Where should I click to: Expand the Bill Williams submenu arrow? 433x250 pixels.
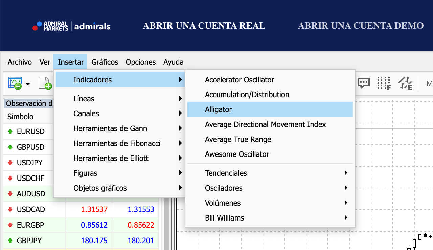tap(346, 218)
